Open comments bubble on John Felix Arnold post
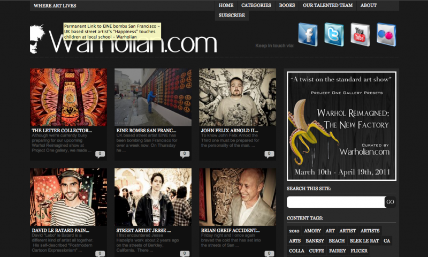This screenshot has height=257, width=428. click(269, 154)
